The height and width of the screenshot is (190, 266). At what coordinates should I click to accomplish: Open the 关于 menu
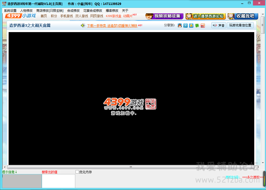[125, 11]
